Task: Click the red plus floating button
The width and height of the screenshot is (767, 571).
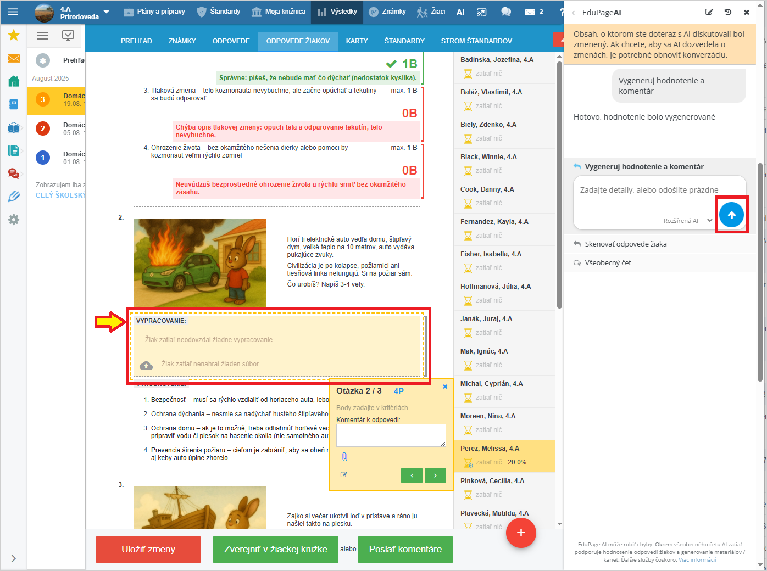Action: pyautogui.click(x=520, y=533)
